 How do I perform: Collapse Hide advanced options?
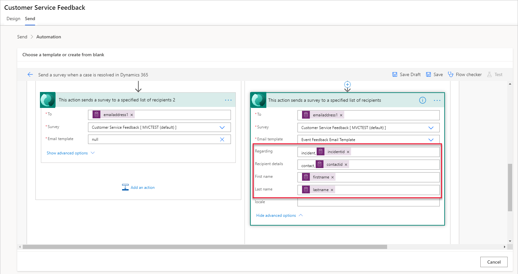(279, 215)
